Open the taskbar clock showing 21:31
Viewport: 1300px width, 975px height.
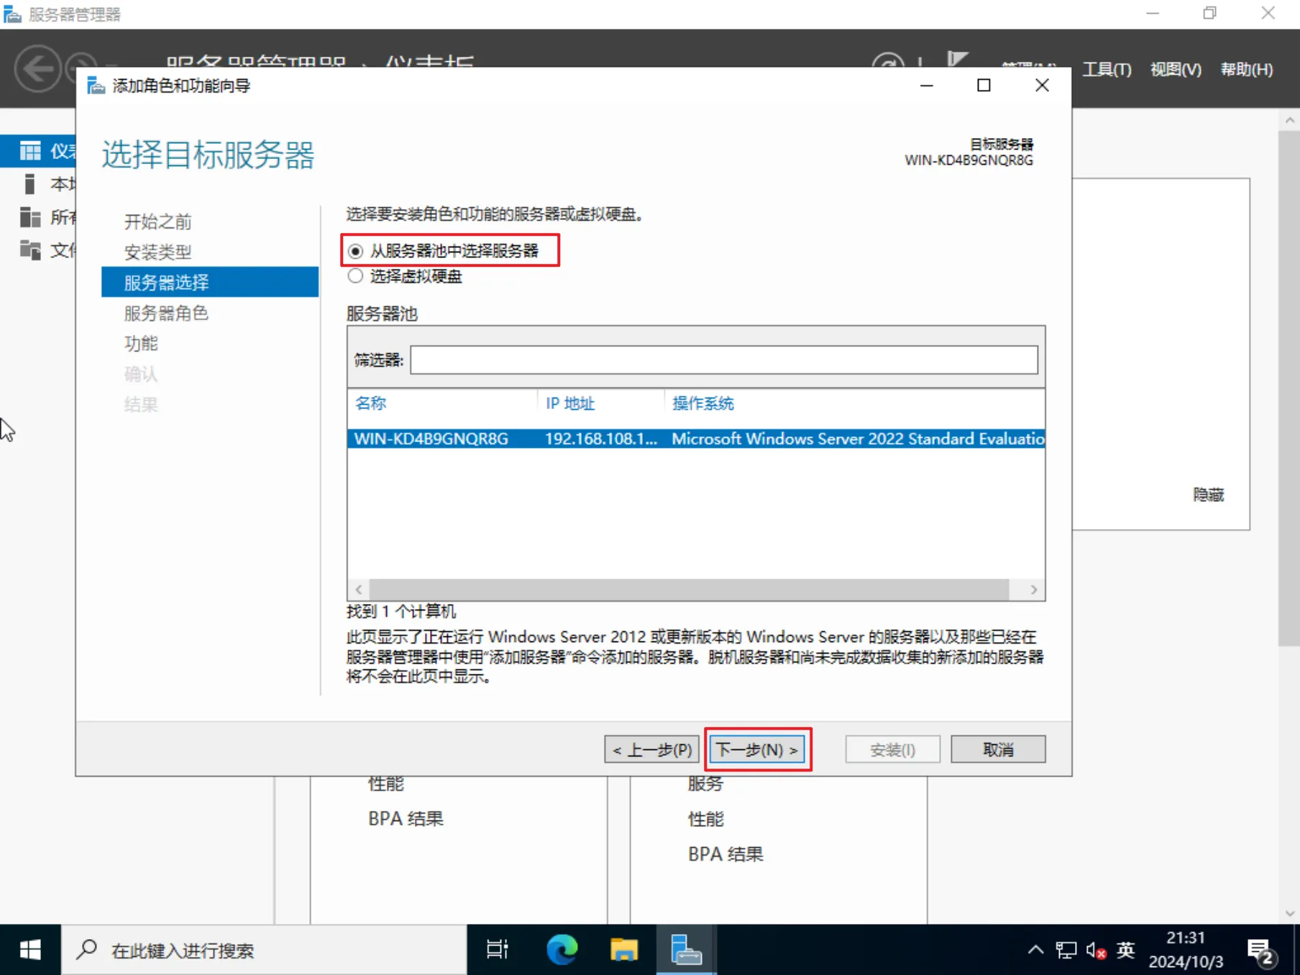point(1186,950)
